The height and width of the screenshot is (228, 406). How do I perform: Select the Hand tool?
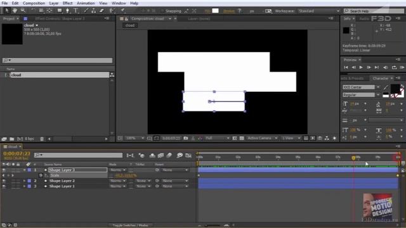tap(15, 11)
